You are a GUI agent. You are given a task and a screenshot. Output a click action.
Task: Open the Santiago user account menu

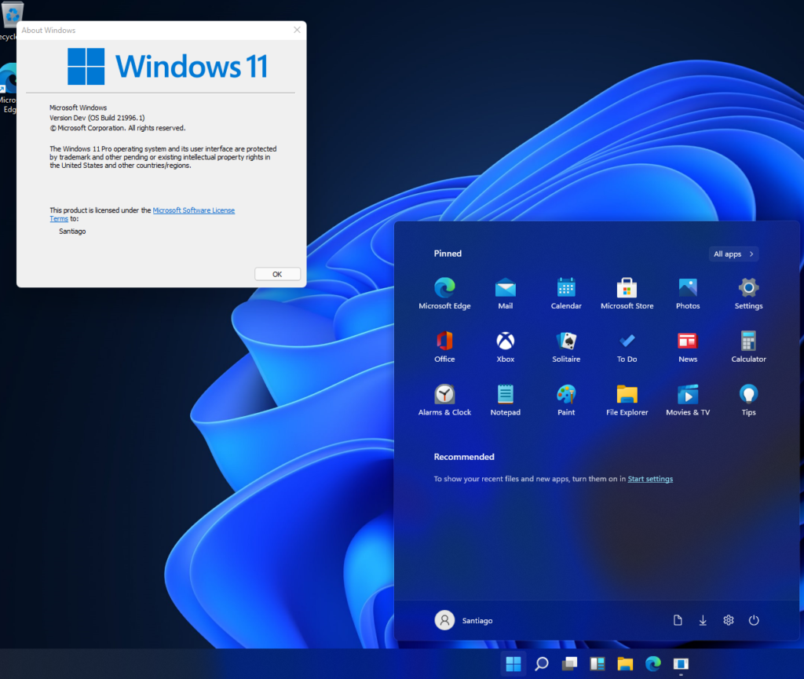point(464,620)
